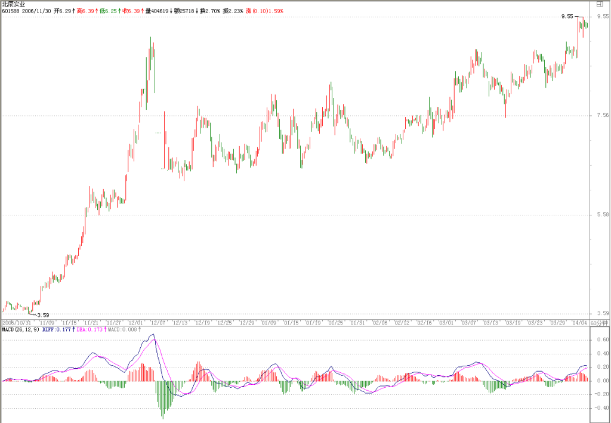Select the blue DIFF:0.177 value label

point(57,329)
